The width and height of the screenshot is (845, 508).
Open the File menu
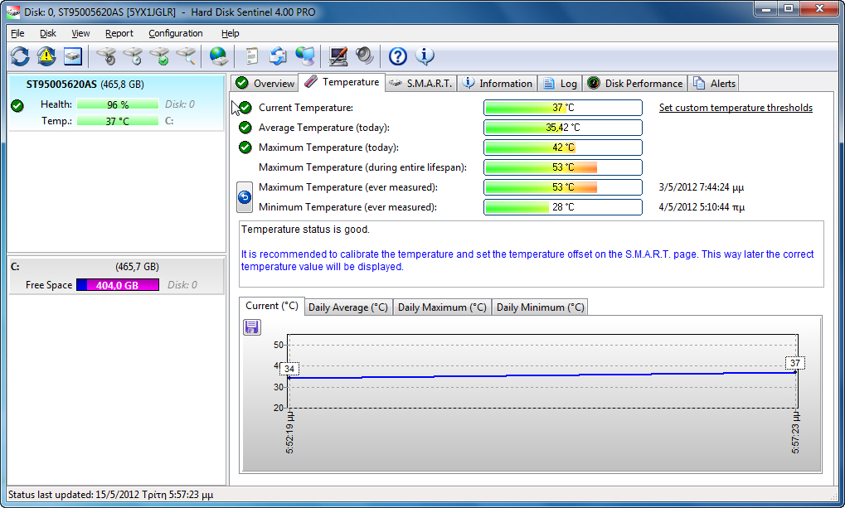17,33
